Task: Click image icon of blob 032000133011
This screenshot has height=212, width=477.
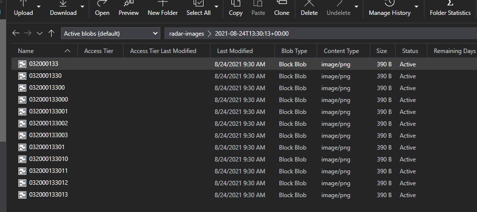Action: coord(22,171)
